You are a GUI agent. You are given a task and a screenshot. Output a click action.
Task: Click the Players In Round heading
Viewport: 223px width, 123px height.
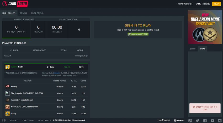pos(14,43)
